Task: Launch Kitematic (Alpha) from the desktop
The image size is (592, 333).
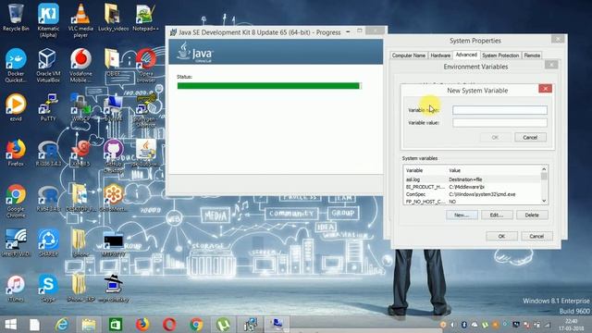Action: click(48, 19)
